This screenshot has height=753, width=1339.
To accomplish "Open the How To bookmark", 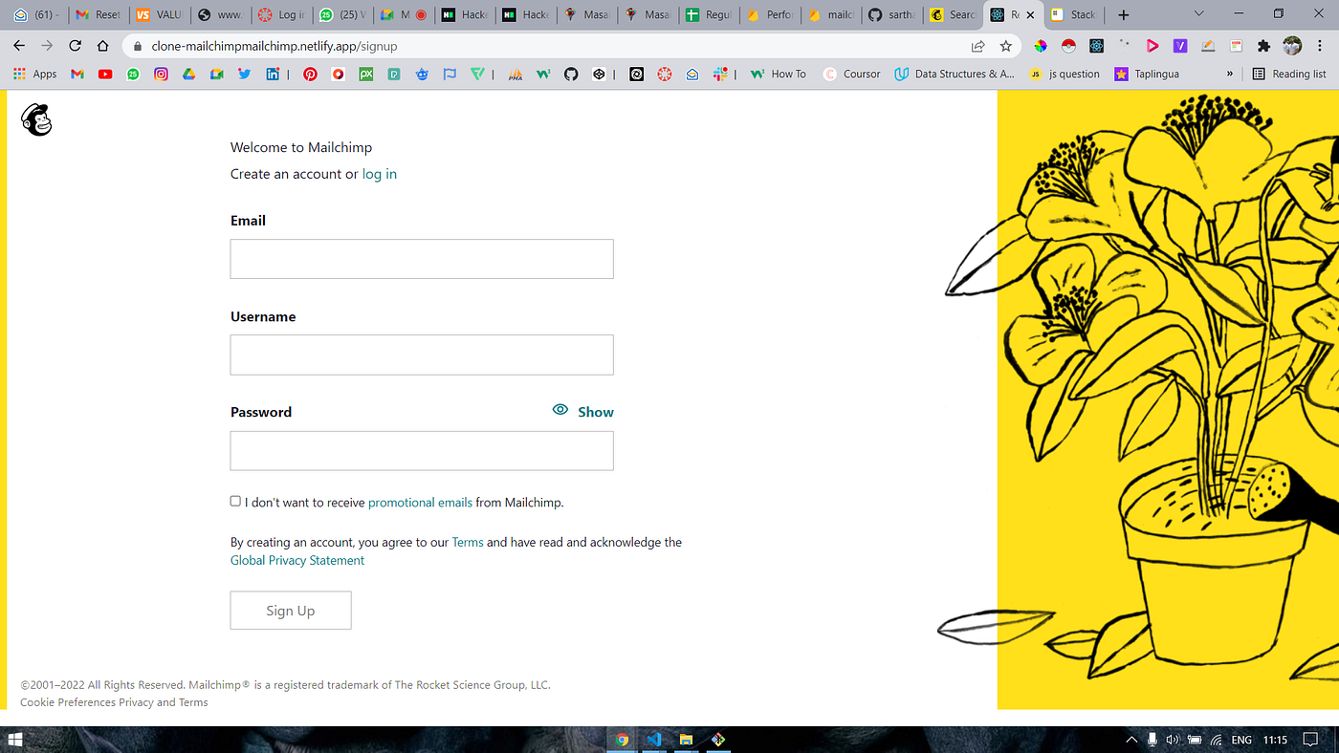I will pos(779,74).
